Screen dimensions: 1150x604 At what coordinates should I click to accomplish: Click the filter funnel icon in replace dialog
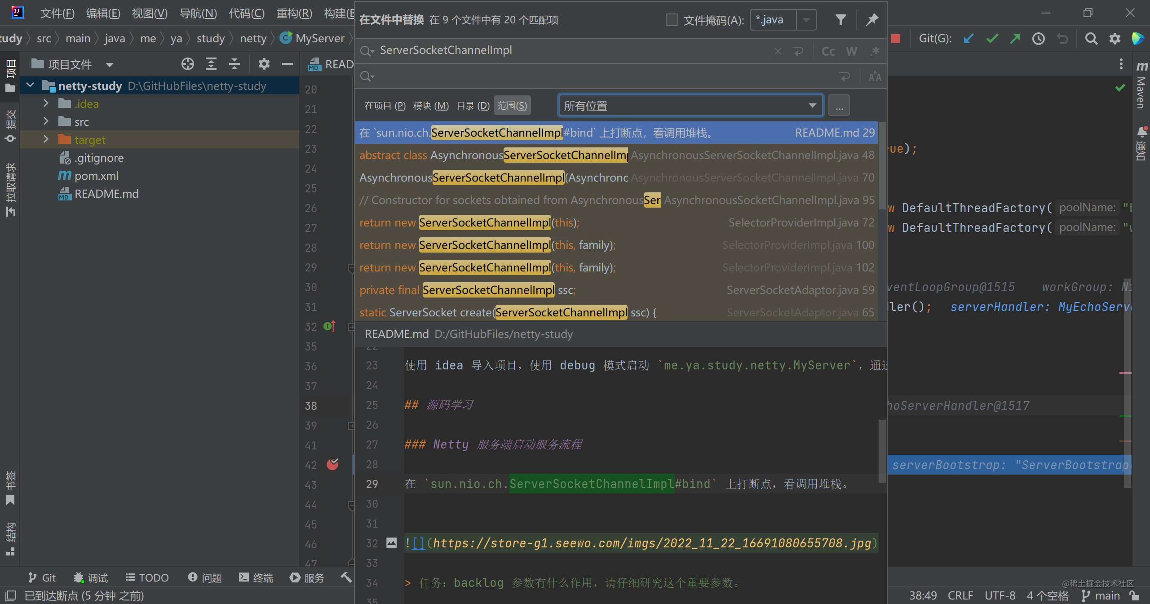click(x=840, y=20)
